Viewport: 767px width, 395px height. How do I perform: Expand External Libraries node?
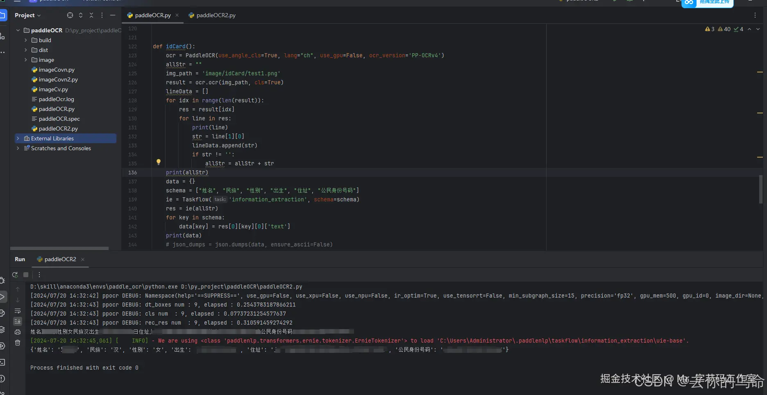pos(18,138)
